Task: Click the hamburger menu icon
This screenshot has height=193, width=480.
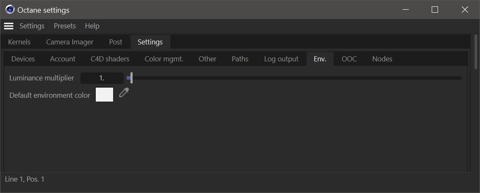Action: coord(8,26)
